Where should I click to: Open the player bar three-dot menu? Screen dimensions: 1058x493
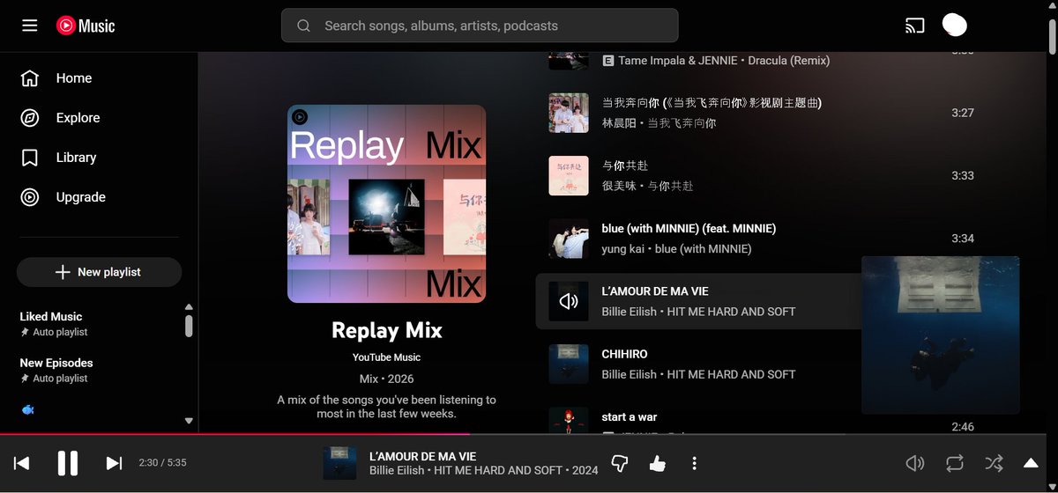pos(695,463)
